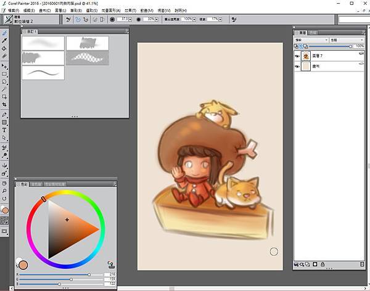Viewport: 370px width, 291px height.
Task: Open the Edit (E) menu
Action: (29, 10)
